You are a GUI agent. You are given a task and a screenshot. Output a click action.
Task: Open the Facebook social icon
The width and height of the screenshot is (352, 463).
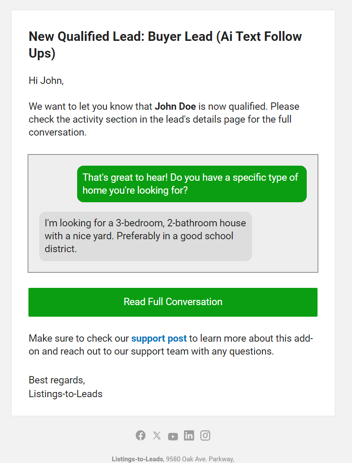coord(140,435)
